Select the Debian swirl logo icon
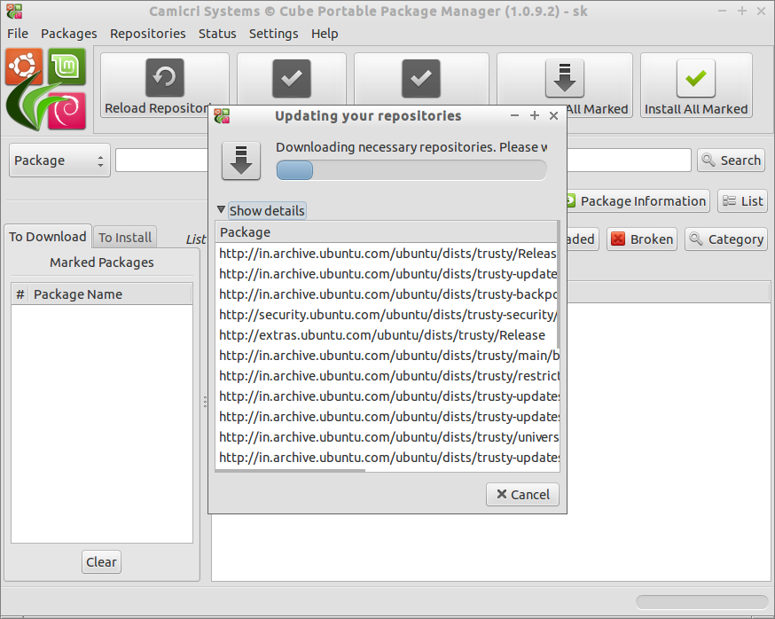 [x=67, y=110]
